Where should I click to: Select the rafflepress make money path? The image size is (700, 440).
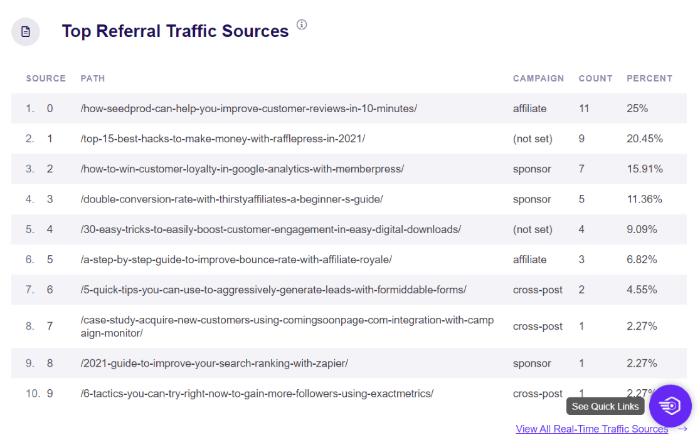click(x=223, y=139)
